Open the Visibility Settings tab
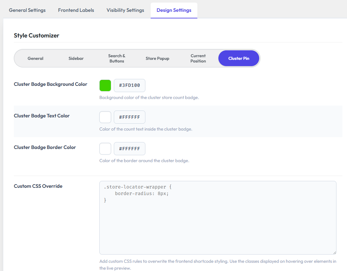 point(125,10)
